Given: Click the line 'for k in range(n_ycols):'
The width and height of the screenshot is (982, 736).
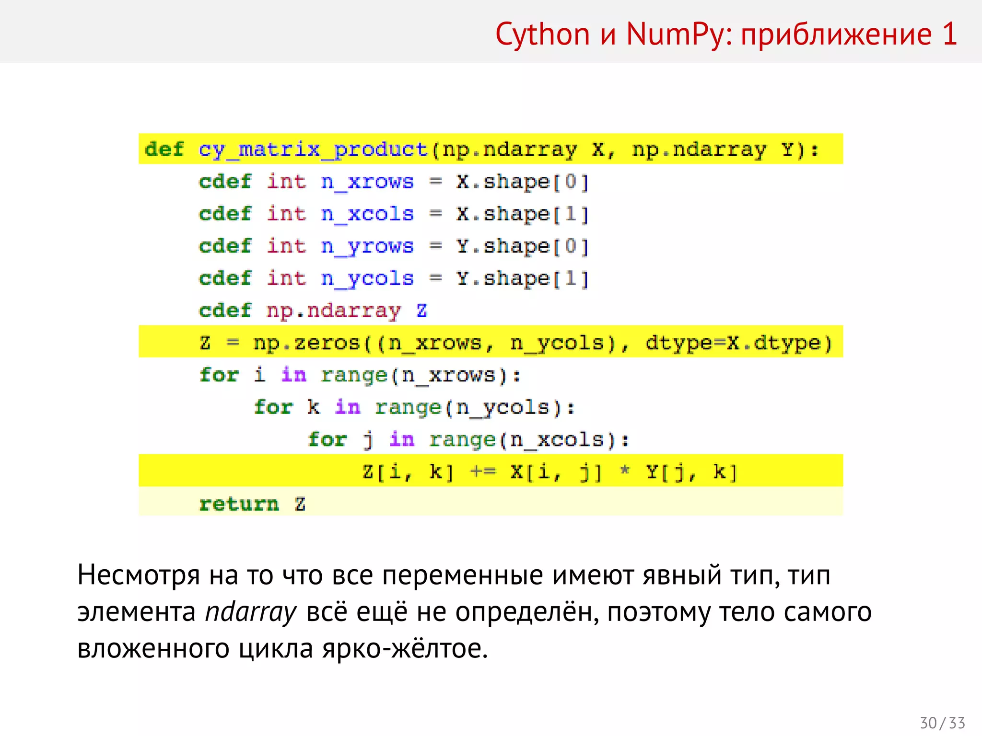Looking at the screenshot, I should (x=414, y=407).
